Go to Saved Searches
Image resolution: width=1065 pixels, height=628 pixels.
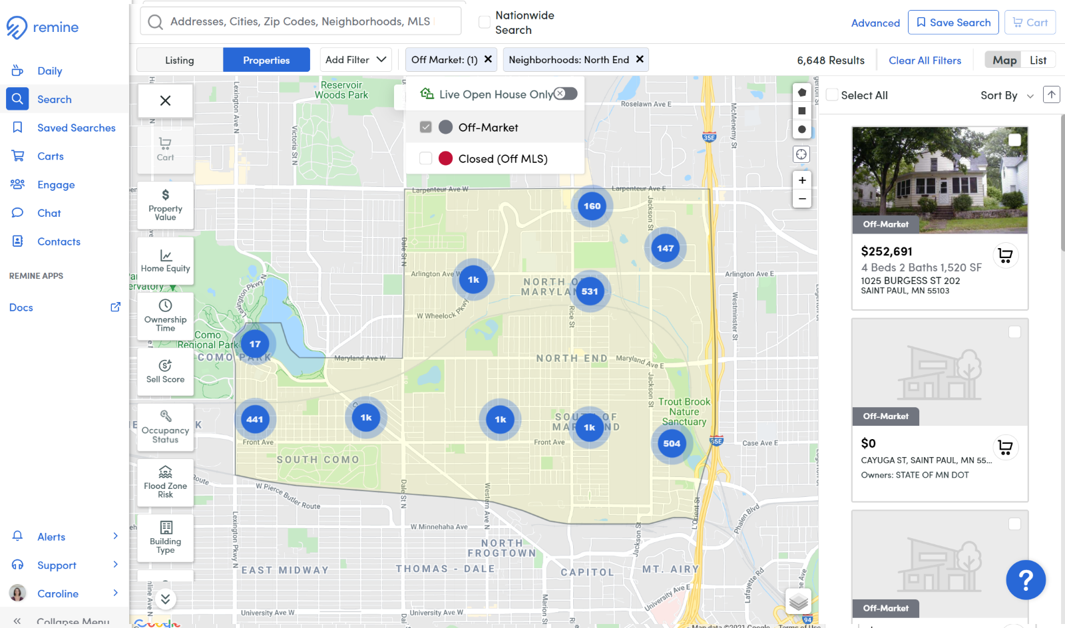tap(76, 128)
